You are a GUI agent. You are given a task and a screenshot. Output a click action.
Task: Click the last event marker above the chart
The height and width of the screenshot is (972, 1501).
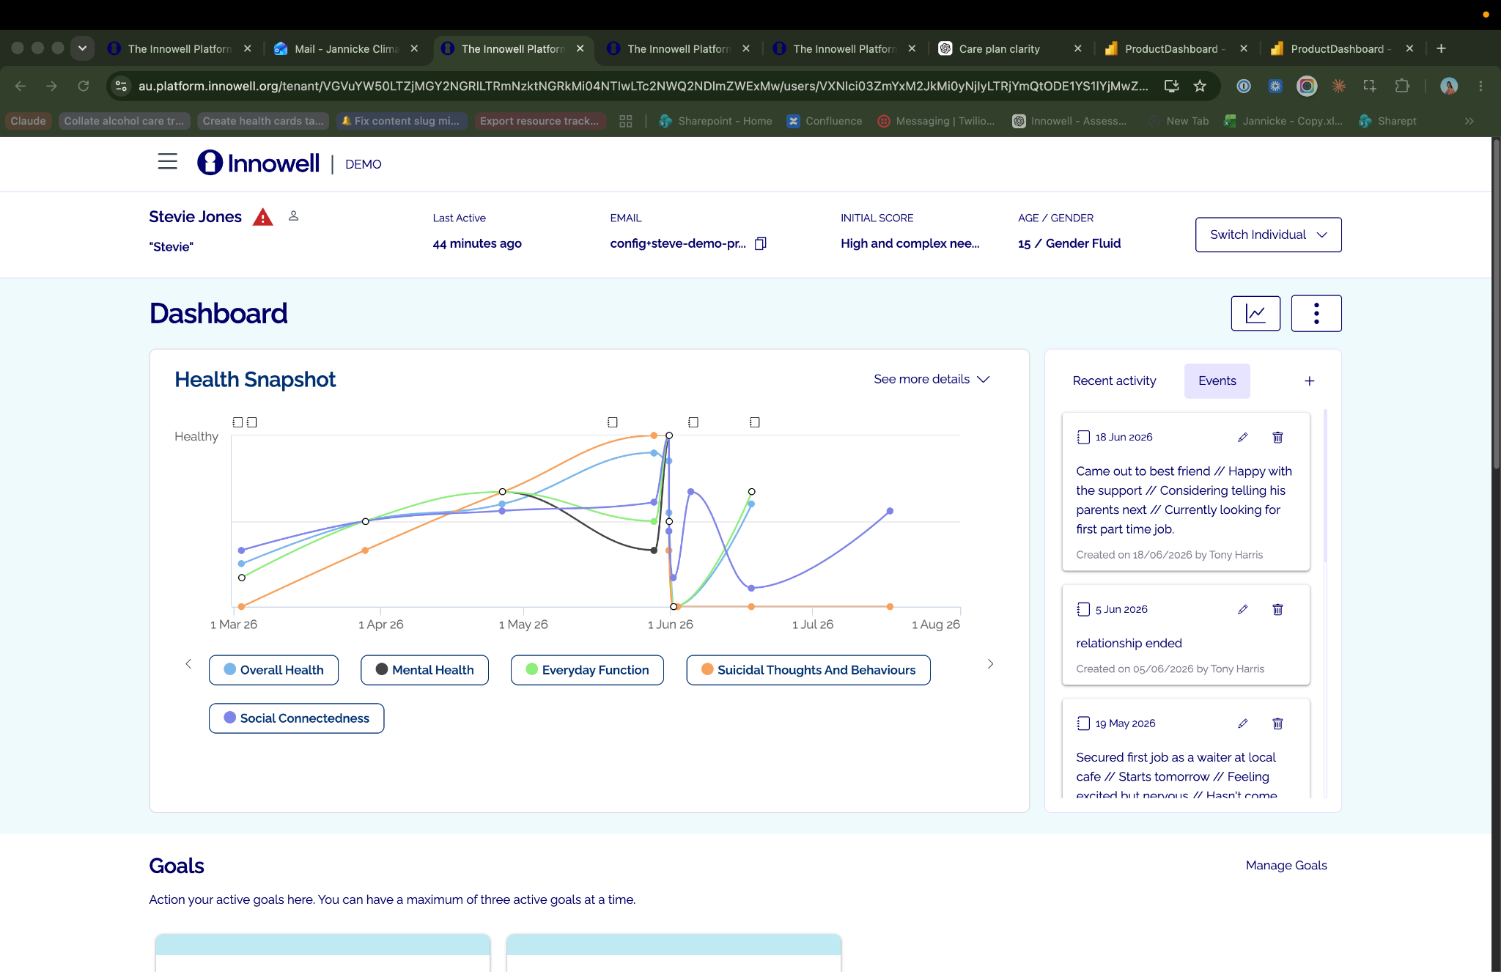click(755, 422)
